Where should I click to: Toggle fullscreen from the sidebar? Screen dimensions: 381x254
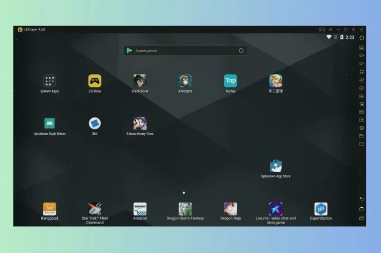click(x=362, y=72)
